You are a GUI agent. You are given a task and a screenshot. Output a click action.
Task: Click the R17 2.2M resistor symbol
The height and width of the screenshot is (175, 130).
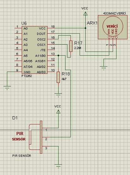[71, 46]
